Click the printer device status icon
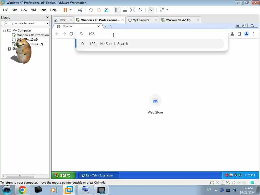This screenshot has width=260, height=195. point(234,183)
